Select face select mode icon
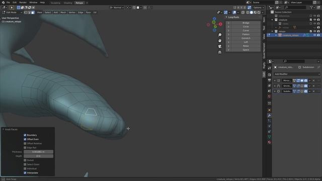The height and width of the screenshot is (181, 322). coord(33,13)
